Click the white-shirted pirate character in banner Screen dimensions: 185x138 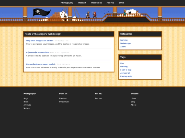(88, 15)
